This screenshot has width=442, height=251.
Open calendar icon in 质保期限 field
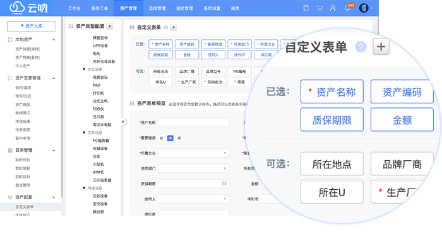[224, 184]
